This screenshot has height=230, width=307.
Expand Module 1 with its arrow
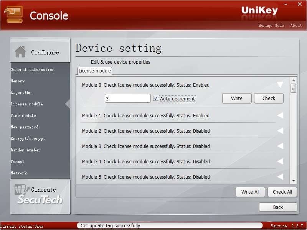[x=281, y=115]
